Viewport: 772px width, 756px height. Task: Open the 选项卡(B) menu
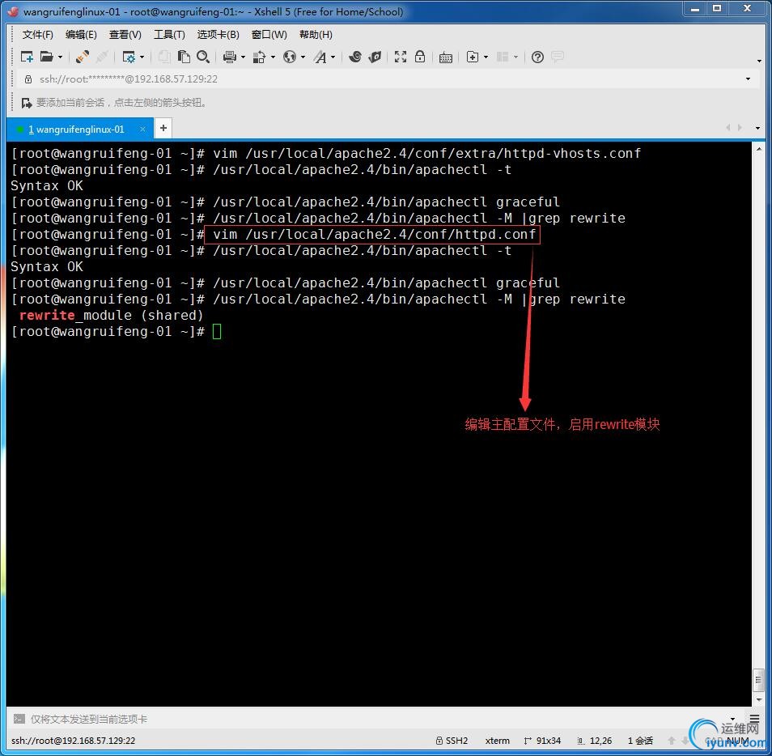[x=218, y=35]
